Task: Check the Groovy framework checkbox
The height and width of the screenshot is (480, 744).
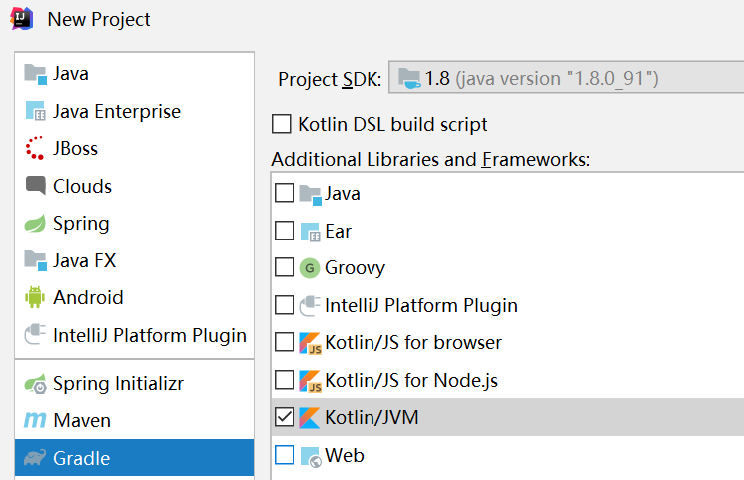Action: point(285,267)
